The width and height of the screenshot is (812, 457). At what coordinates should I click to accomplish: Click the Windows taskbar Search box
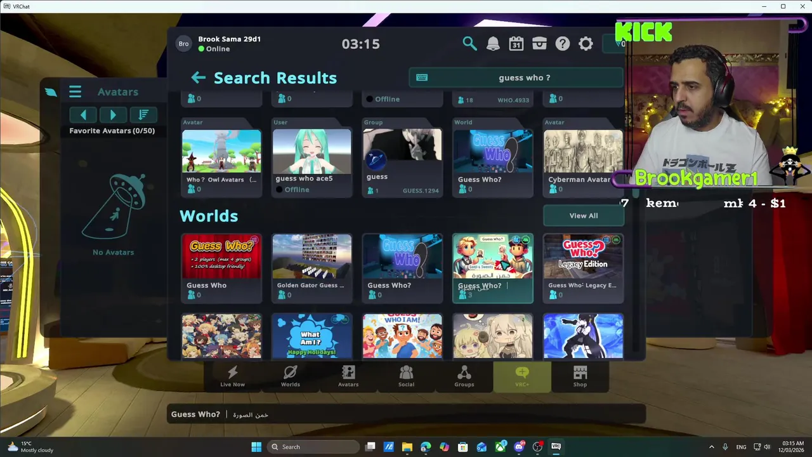[x=313, y=447]
